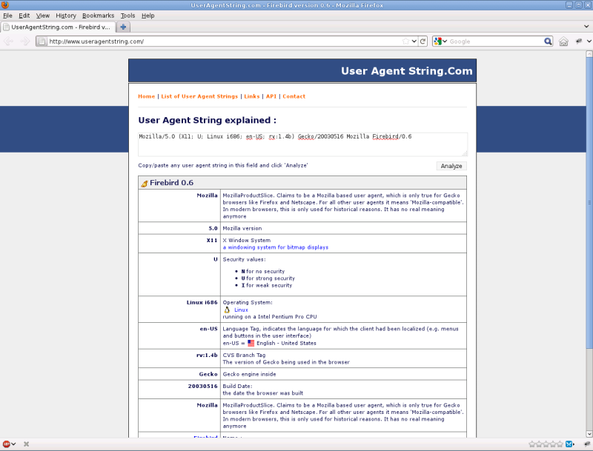Click the Linux operating system link

pyautogui.click(x=241, y=310)
